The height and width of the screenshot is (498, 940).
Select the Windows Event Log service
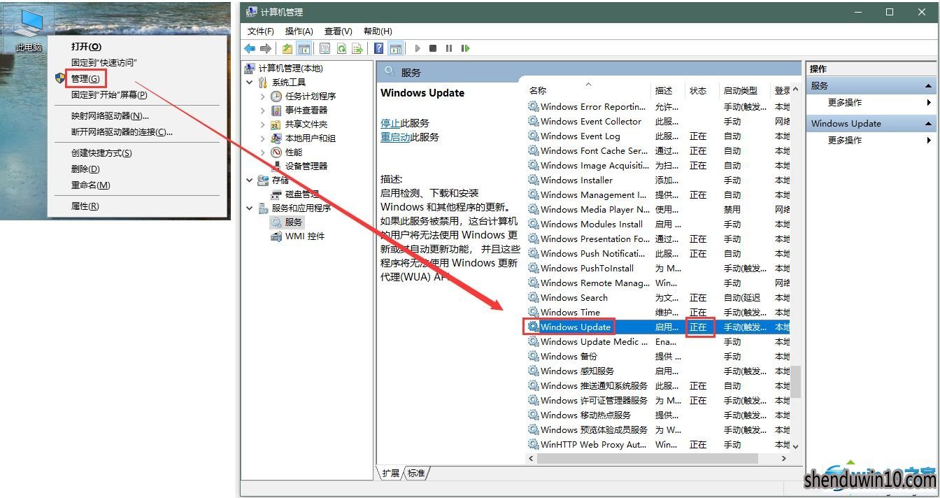(657, 136)
